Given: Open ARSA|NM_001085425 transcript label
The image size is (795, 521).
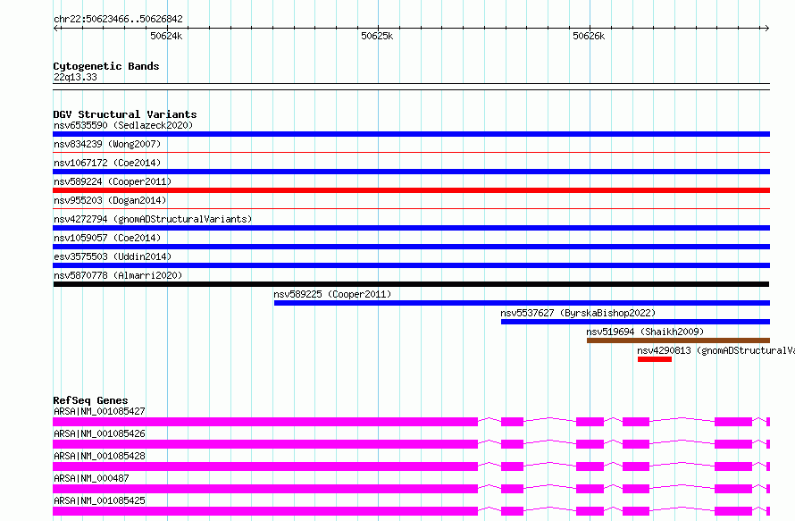Looking at the screenshot, I should pos(99,500).
